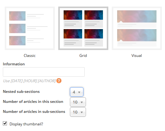The image size is (165, 131).
Task: Open Number of articles in this section dropdown
Action: coord(78,102)
